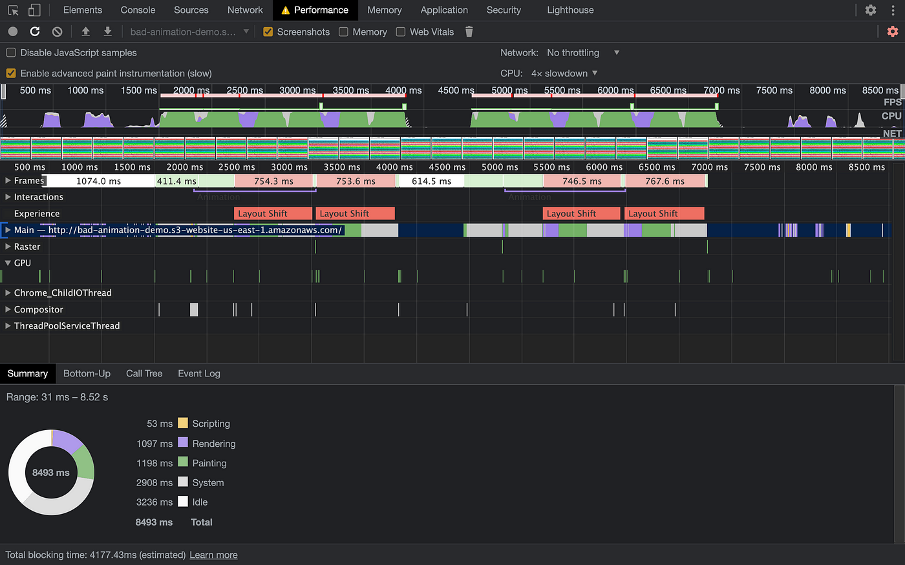
Task: Check Disable JavaScript samples
Action: (x=11, y=53)
